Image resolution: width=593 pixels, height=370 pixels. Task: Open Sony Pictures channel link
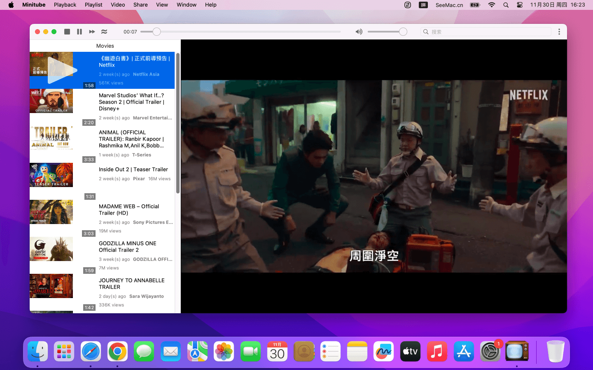click(x=153, y=222)
